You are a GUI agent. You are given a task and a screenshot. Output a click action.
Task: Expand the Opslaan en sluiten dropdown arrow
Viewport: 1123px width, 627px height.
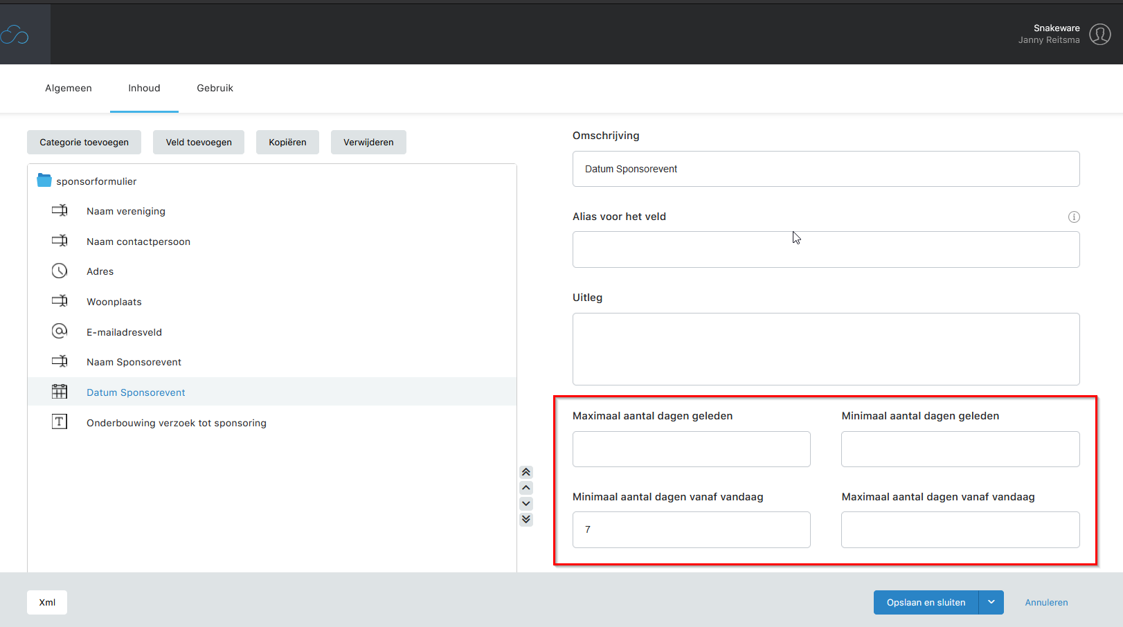point(991,602)
